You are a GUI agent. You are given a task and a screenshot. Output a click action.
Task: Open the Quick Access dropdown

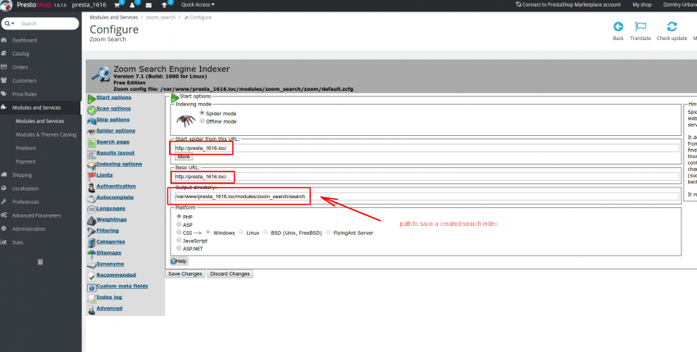click(x=198, y=4)
